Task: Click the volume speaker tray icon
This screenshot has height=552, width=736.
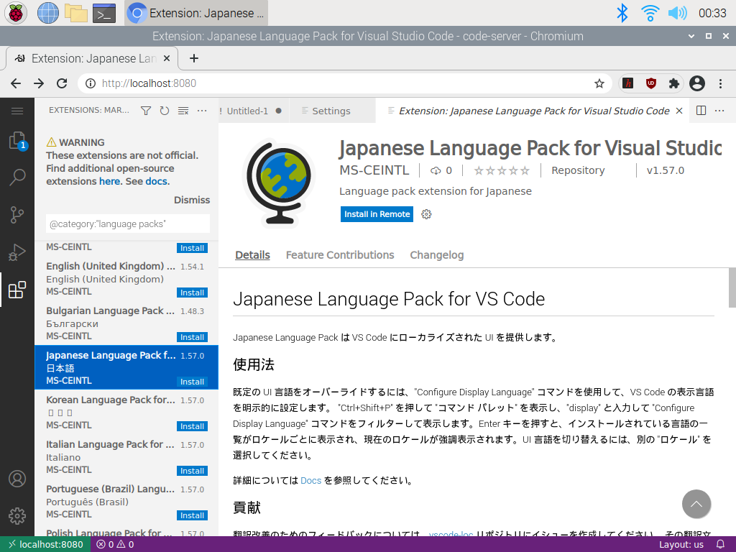Action: pyautogui.click(x=677, y=13)
